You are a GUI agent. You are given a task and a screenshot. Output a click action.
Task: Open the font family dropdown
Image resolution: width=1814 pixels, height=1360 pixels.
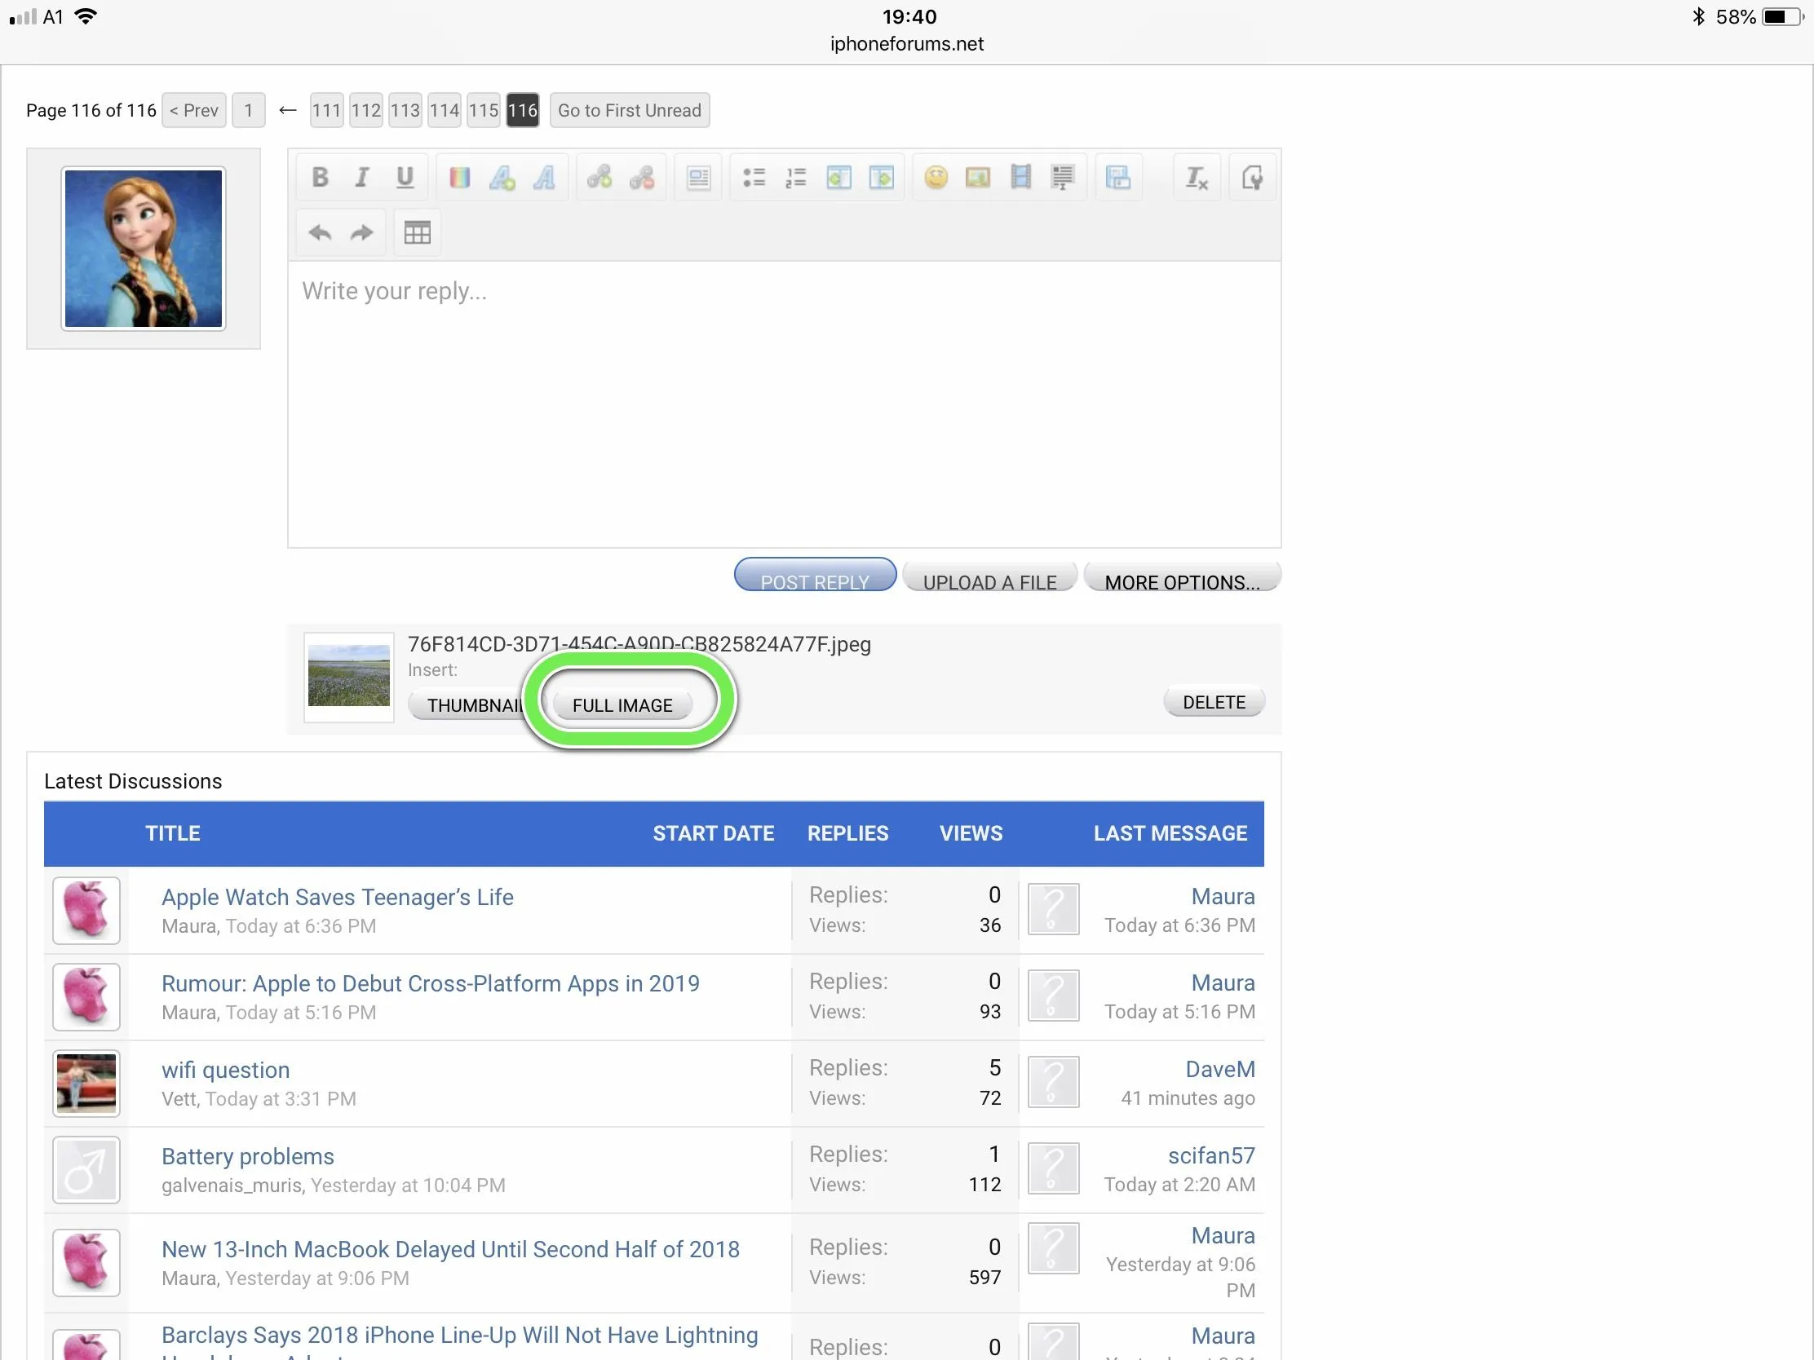544,177
